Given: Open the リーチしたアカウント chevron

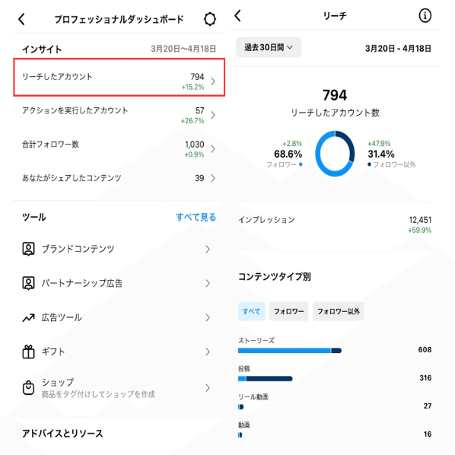Looking at the screenshot, I should [x=213, y=81].
